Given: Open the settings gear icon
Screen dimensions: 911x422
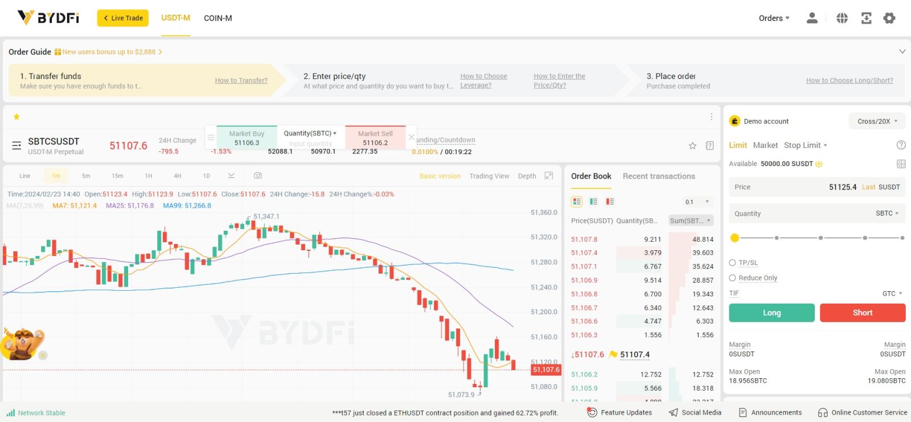Looking at the screenshot, I should [x=889, y=18].
